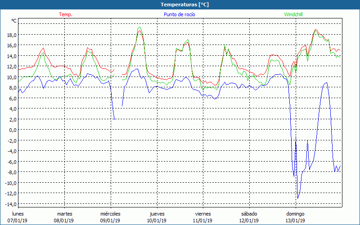Click the 10,0 y-axis value
The width and height of the screenshot is (360, 225).
click(12, 77)
